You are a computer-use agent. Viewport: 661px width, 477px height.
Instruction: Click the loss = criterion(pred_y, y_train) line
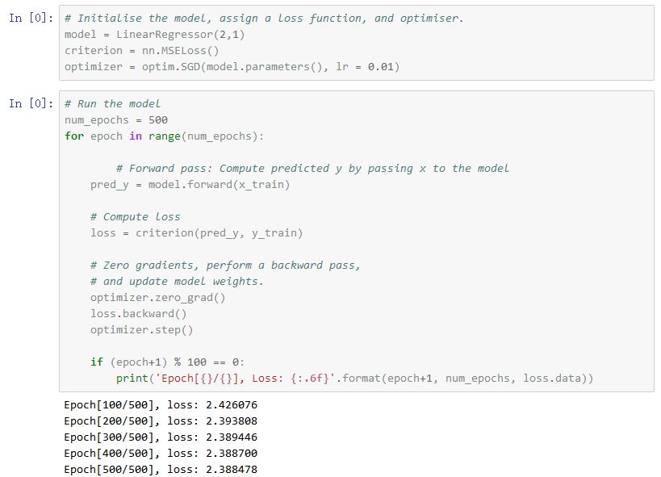(x=197, y=233)
